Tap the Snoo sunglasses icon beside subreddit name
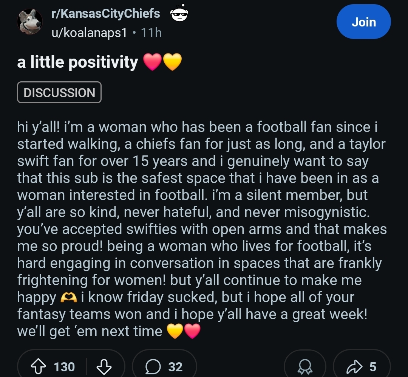Screen dimensions: 408x377 pyautogui.click(x=180, y=14)
